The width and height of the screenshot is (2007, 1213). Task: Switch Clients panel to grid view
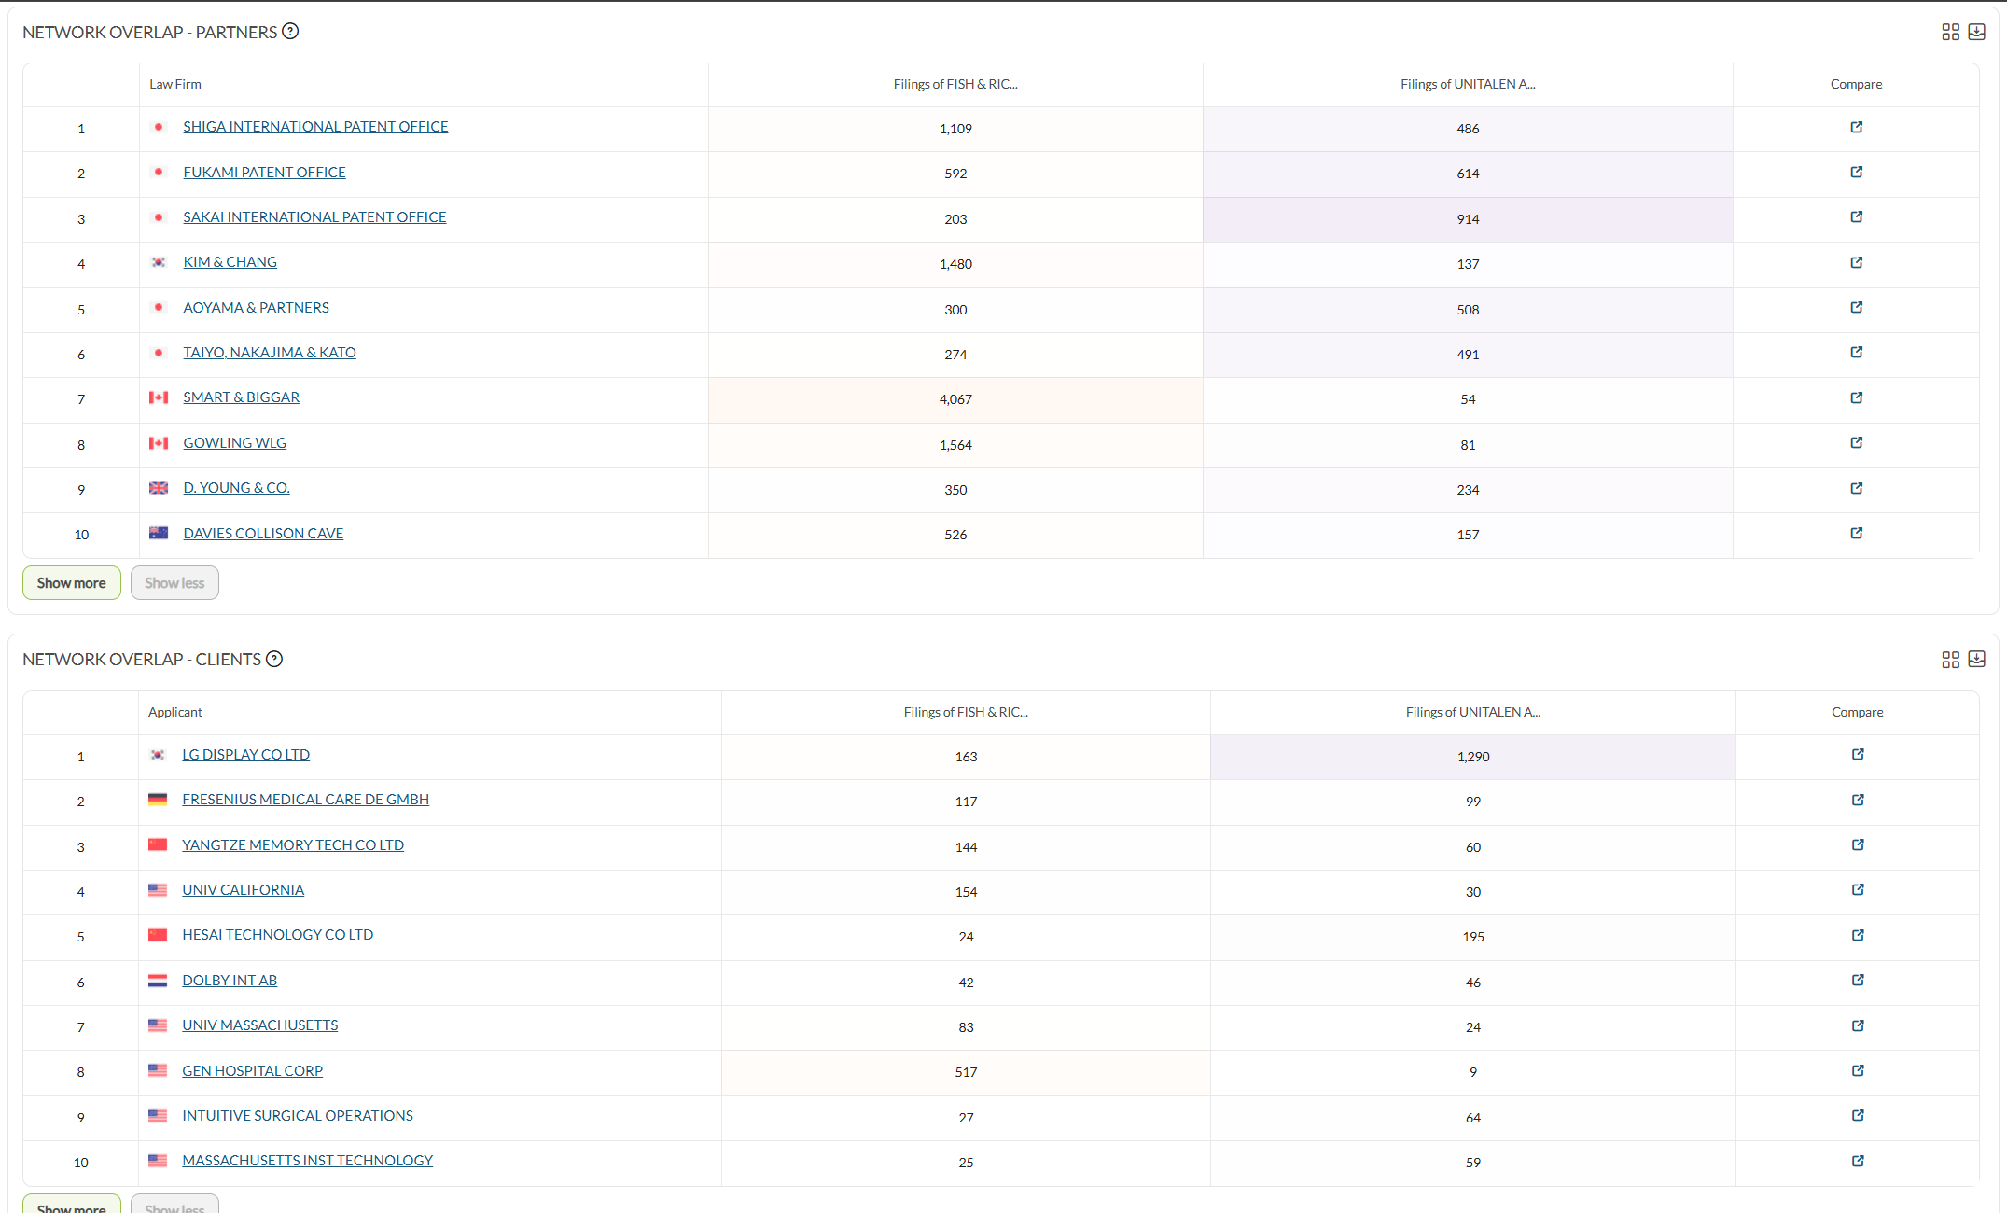click(1950, 660)
